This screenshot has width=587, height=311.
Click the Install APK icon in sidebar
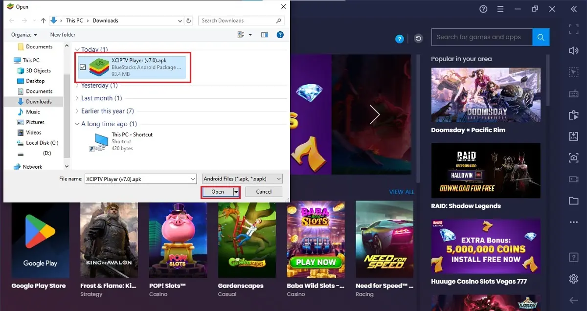point(573,136)
